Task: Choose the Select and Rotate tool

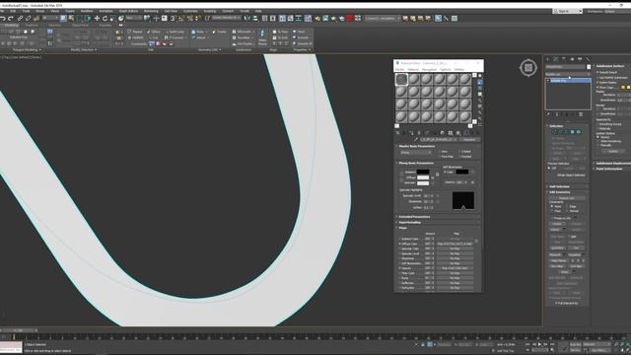Action: pos(105,19)
